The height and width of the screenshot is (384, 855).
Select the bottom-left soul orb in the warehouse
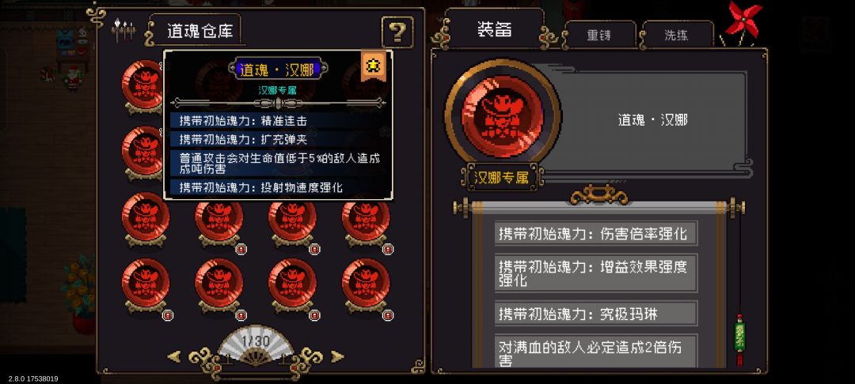pyautogui.click(x=146, y=284)
